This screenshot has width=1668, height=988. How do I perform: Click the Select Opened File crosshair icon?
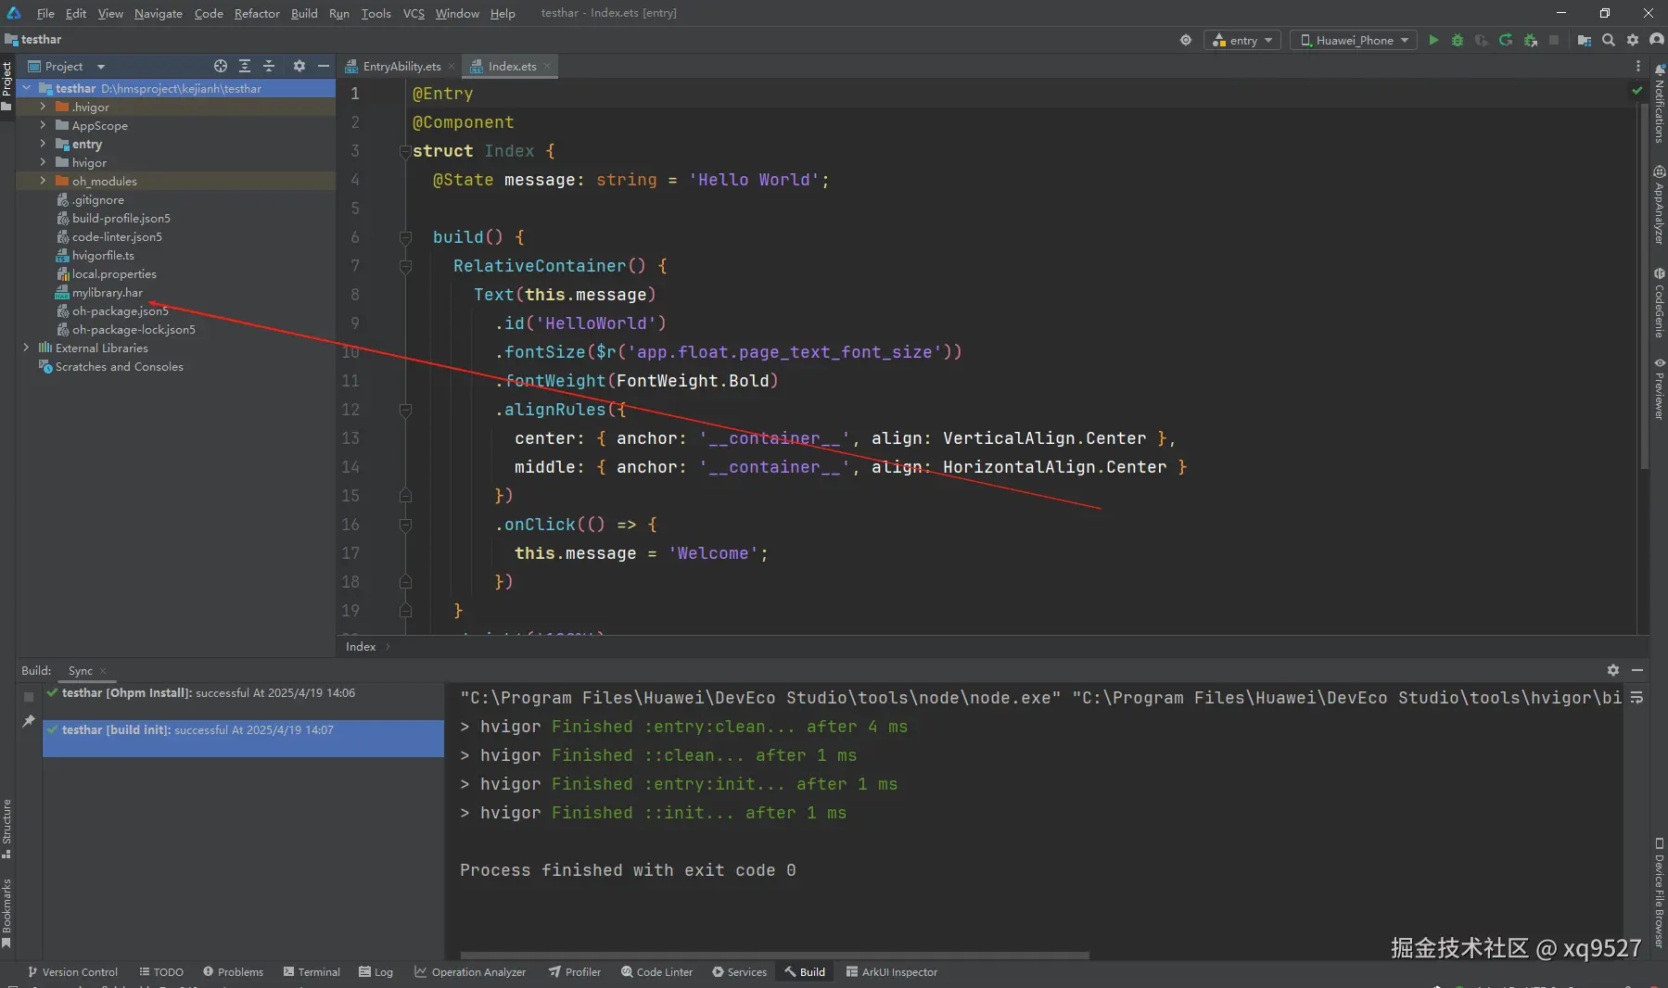click(x=220, y=66)
